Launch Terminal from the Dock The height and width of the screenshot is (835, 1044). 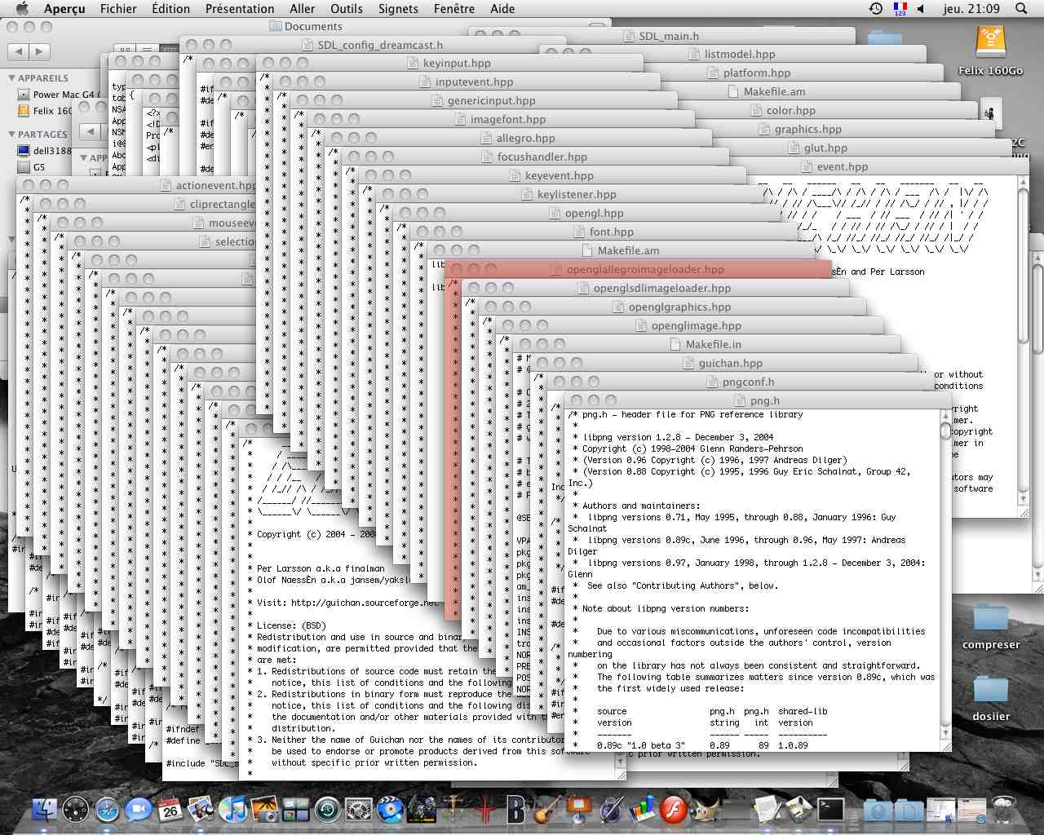pyautogui.click(x=831, y=810)
